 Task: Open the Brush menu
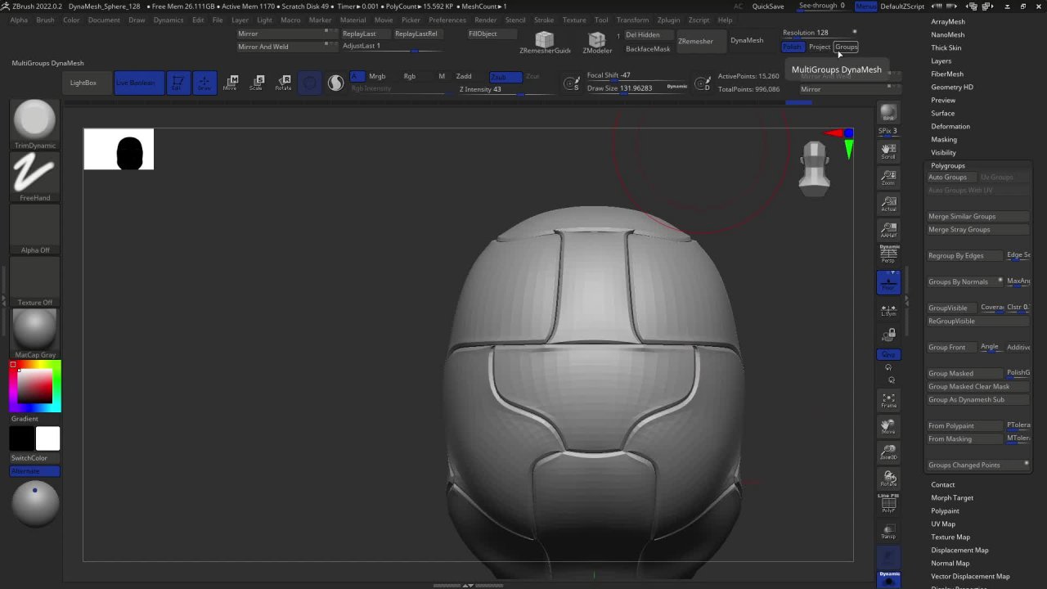[x=45, y=20]
